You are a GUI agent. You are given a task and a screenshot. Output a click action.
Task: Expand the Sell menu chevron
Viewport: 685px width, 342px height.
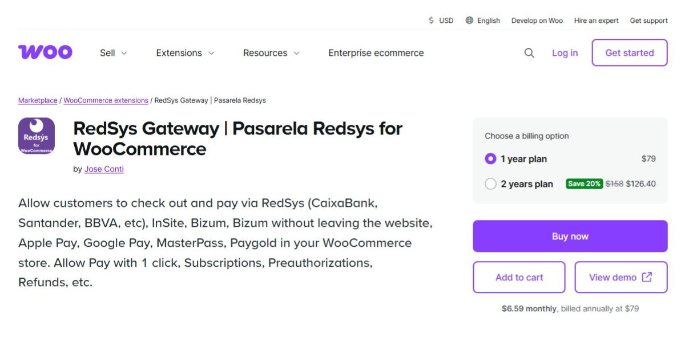[x=124, y=53]
